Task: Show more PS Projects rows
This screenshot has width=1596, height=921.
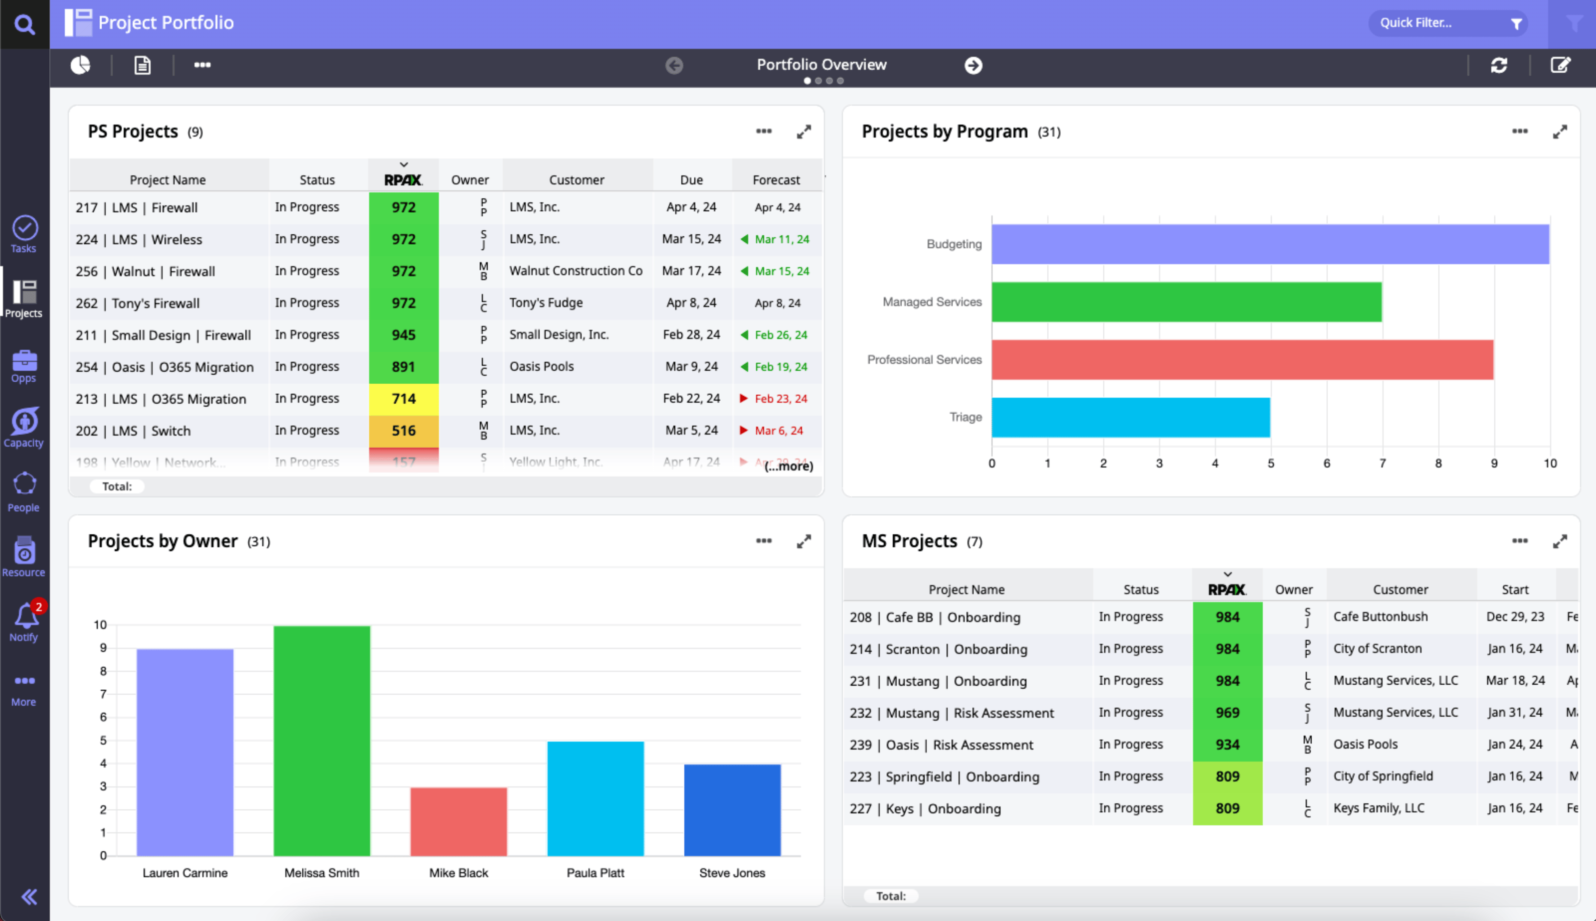Action: pos(789,466)
